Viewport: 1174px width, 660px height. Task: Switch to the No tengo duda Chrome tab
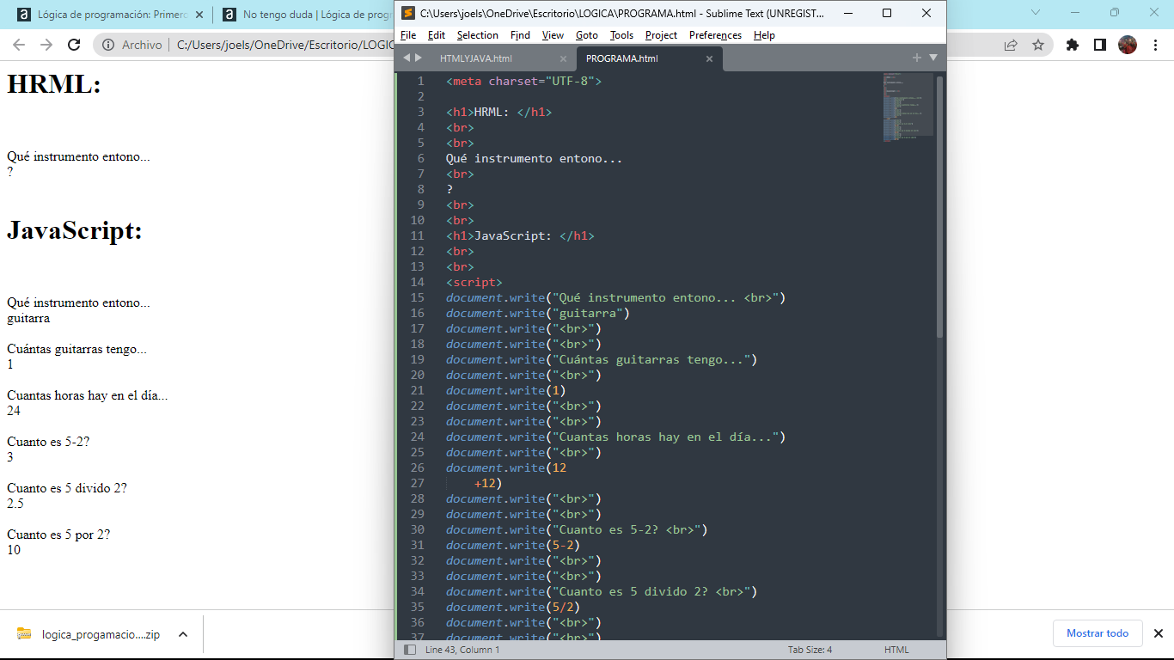point(305,15)
